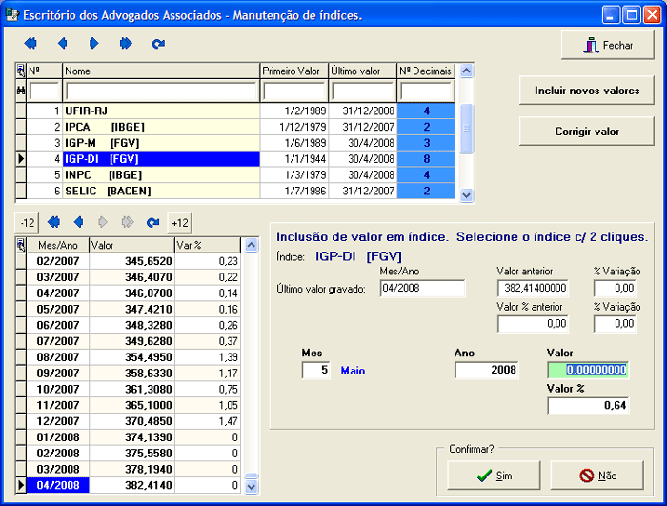Viewport: 667px width, 506px height.
Task: Select the IPCA [IBGE] index row
Action: click(x=234, y=127)
